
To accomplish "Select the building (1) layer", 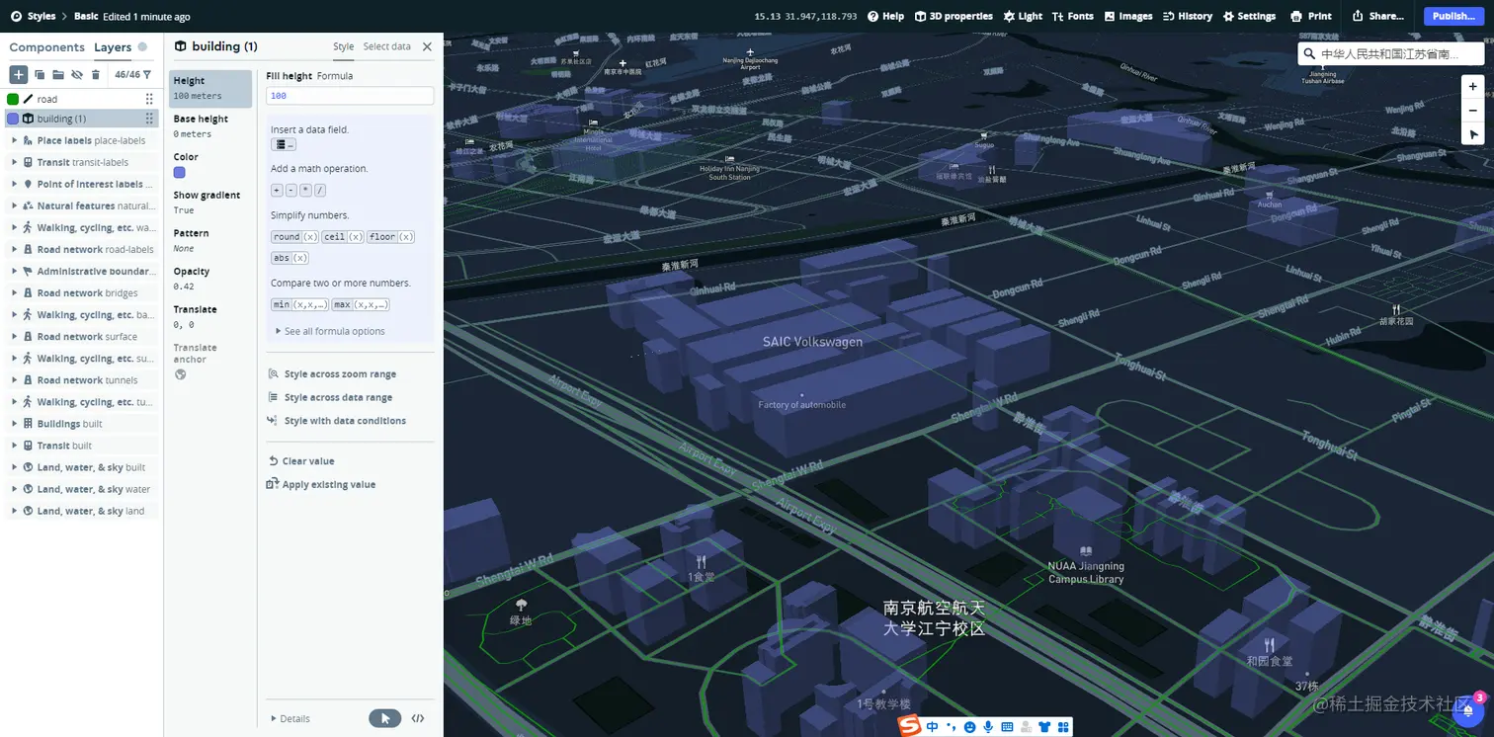I will [x=81, y=119].
